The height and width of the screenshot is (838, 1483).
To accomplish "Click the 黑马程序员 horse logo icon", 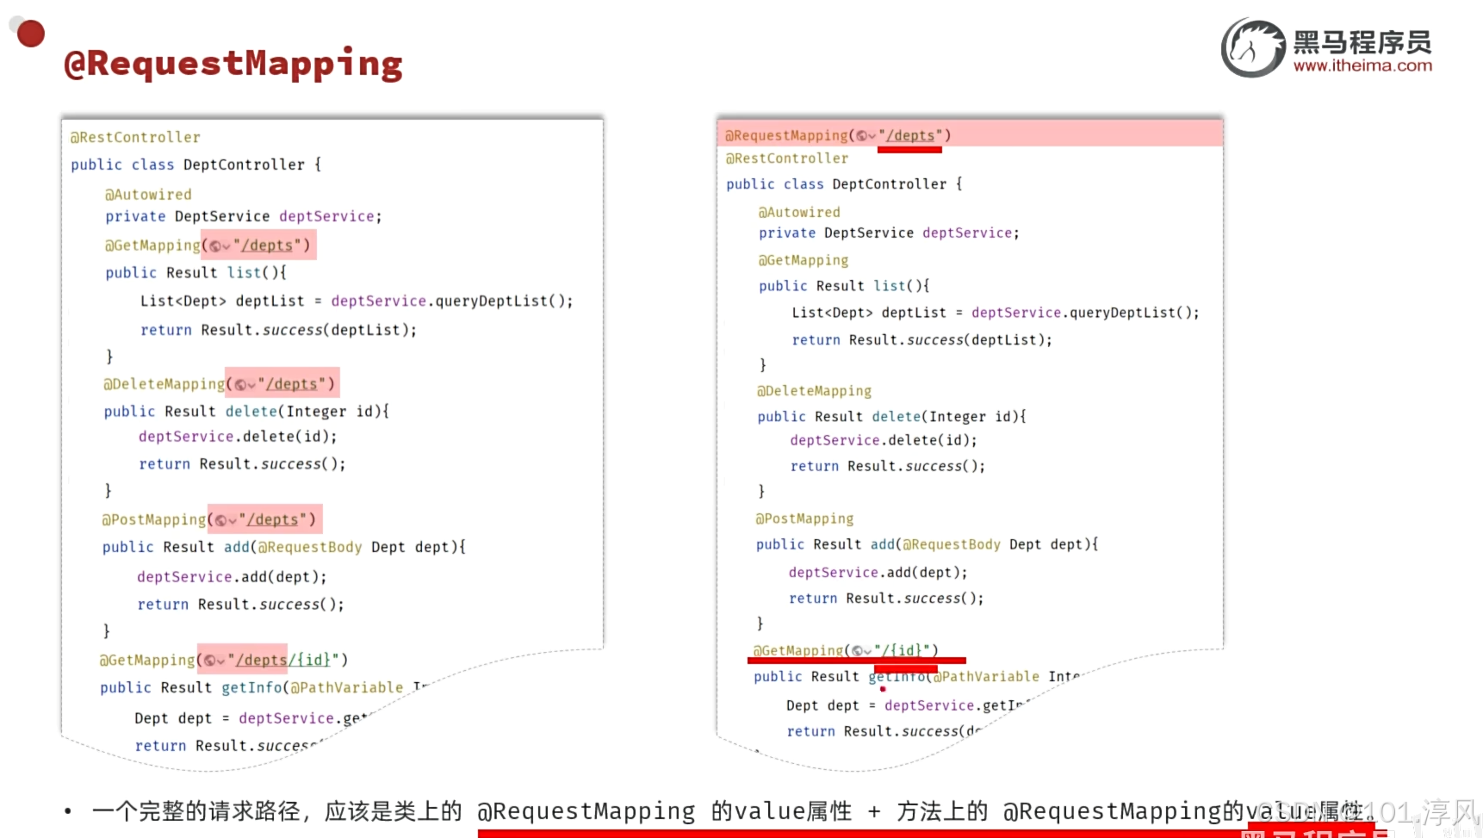I will [x=1253, y=48].
